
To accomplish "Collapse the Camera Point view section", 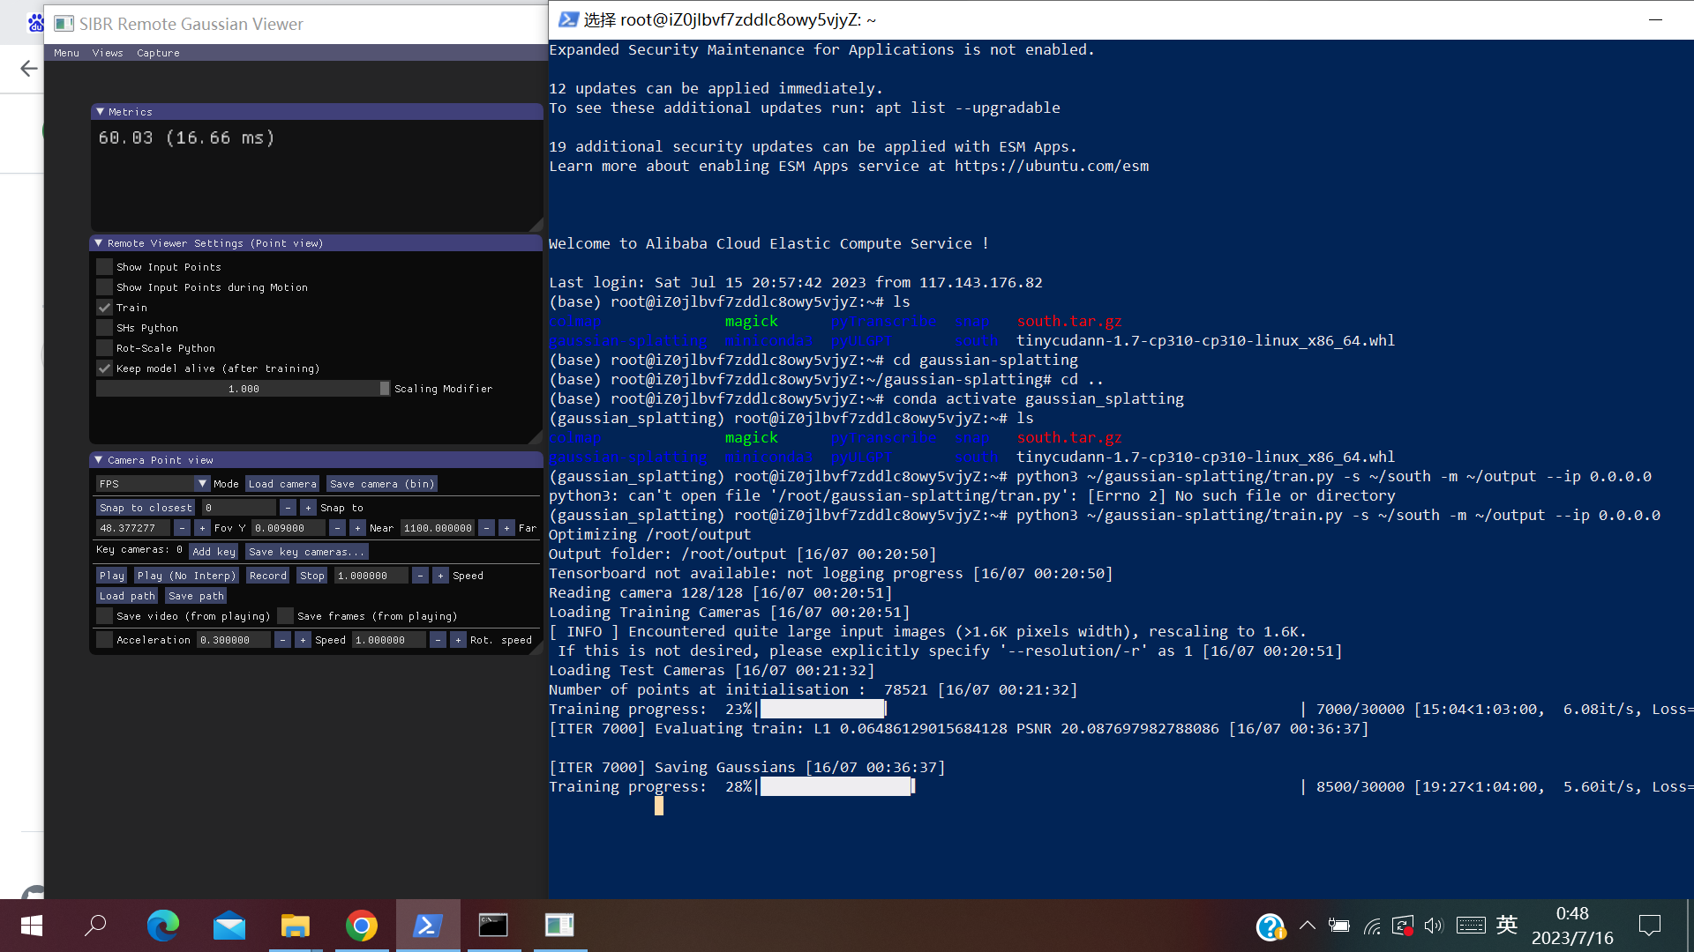I will coord(99,459).
